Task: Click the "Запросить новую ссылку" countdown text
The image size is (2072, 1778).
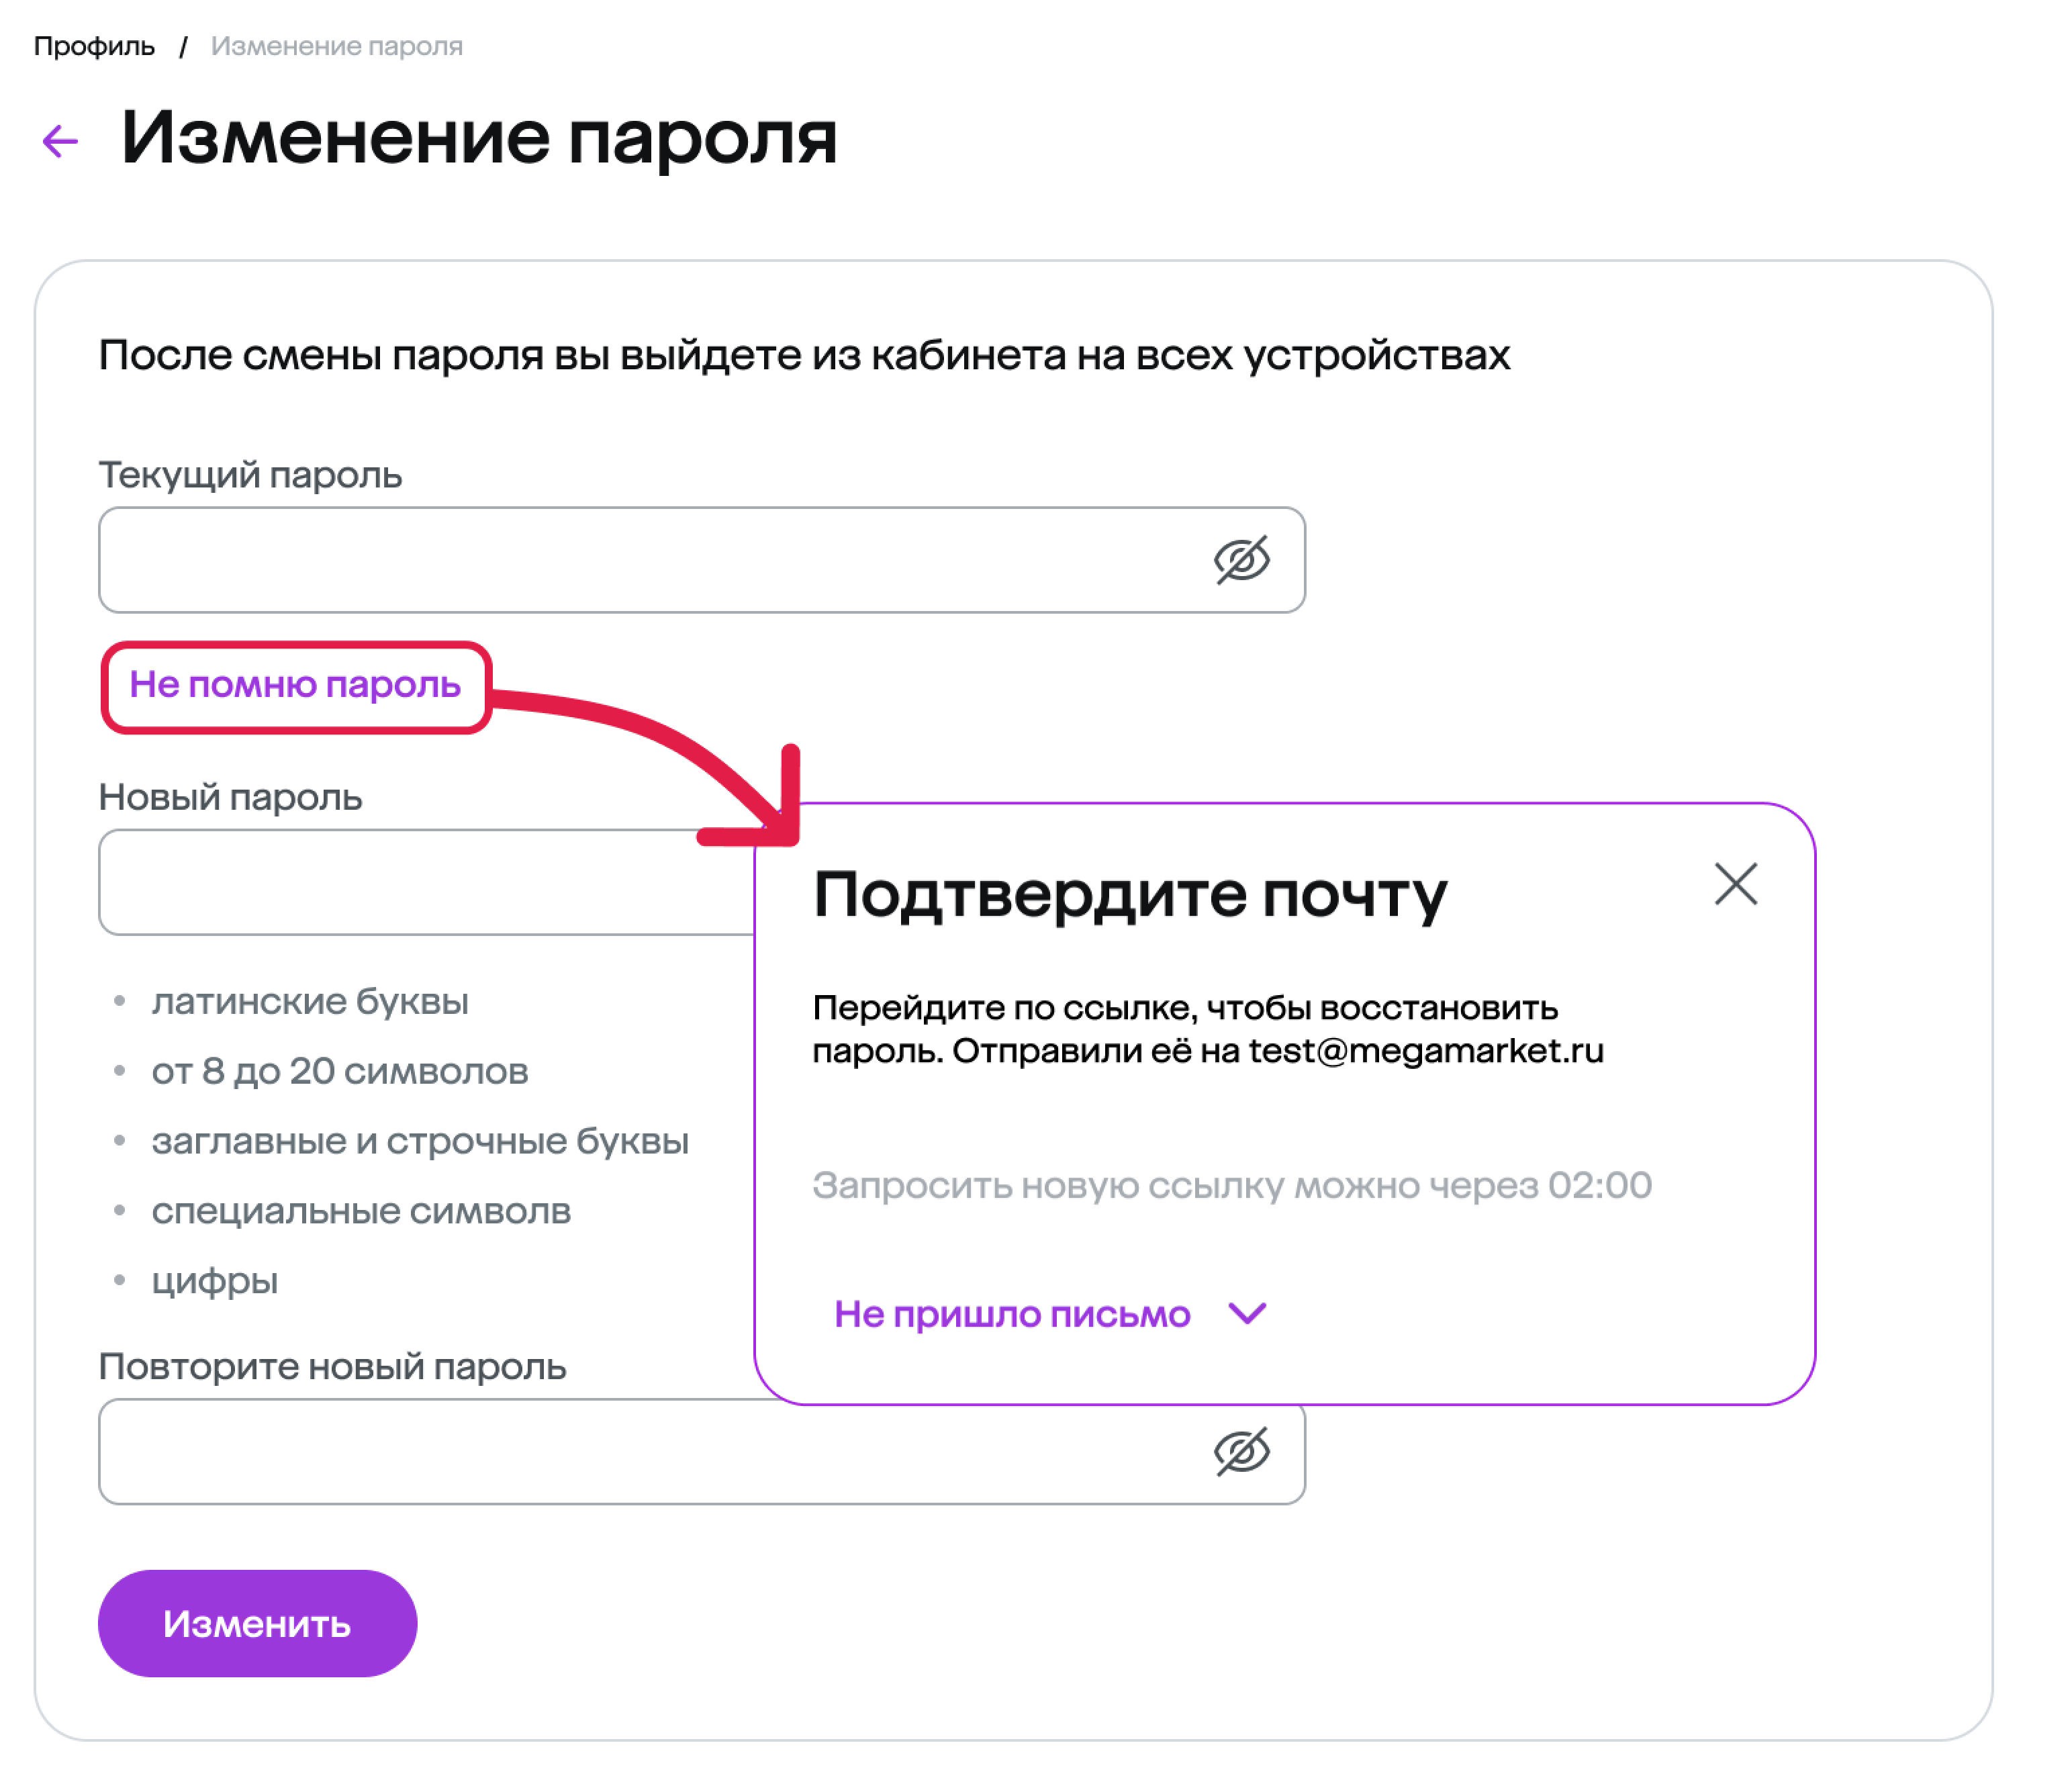Action: pos(1231,1185)
